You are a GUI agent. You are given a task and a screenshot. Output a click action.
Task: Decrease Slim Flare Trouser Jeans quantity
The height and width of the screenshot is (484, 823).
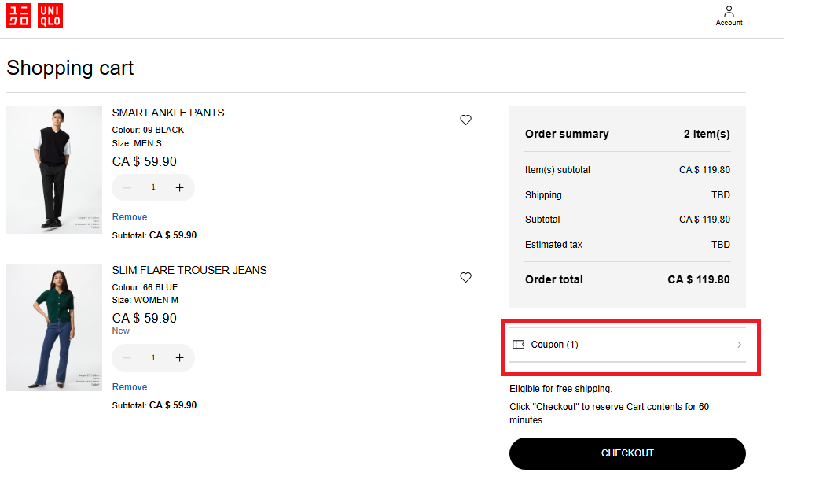click(x=127, y=358)
